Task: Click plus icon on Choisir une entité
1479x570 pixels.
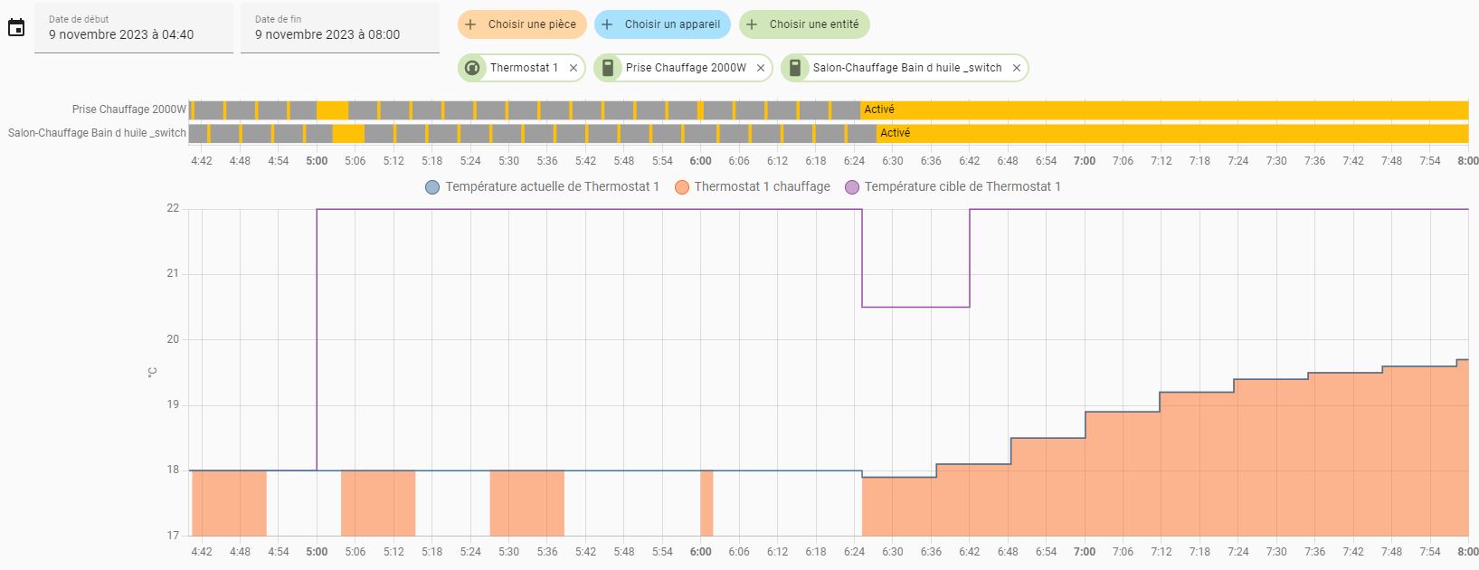Action: click(x=752, y=24)
